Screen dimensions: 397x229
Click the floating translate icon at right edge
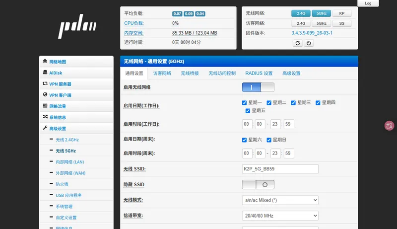pyautogui.click(x=390, y=126)
